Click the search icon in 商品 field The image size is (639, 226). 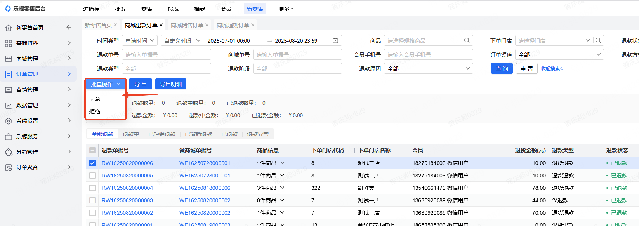pyautogui.click(x=467, y=40)
